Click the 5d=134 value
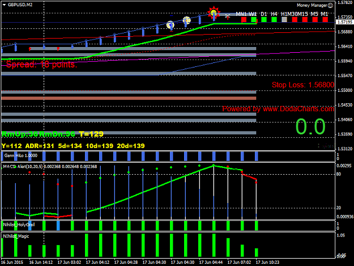This screenshot has width=354, height=266. (70, 146)
